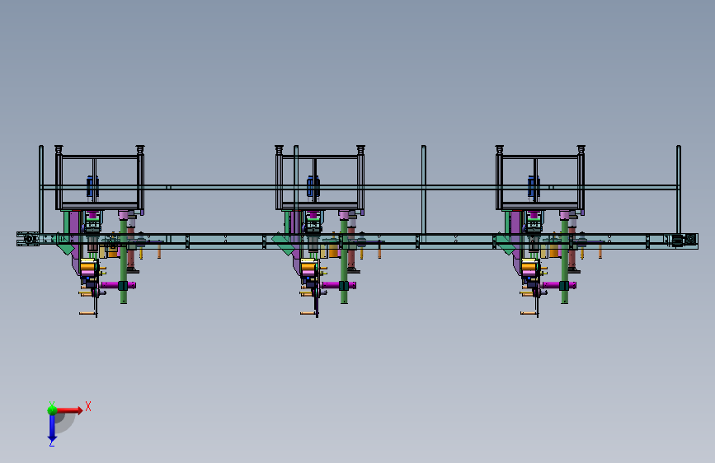Viewport: 715px width, 463px height.
Task: Select the rail post between middle and right stations
Action: tap(424, 190)
